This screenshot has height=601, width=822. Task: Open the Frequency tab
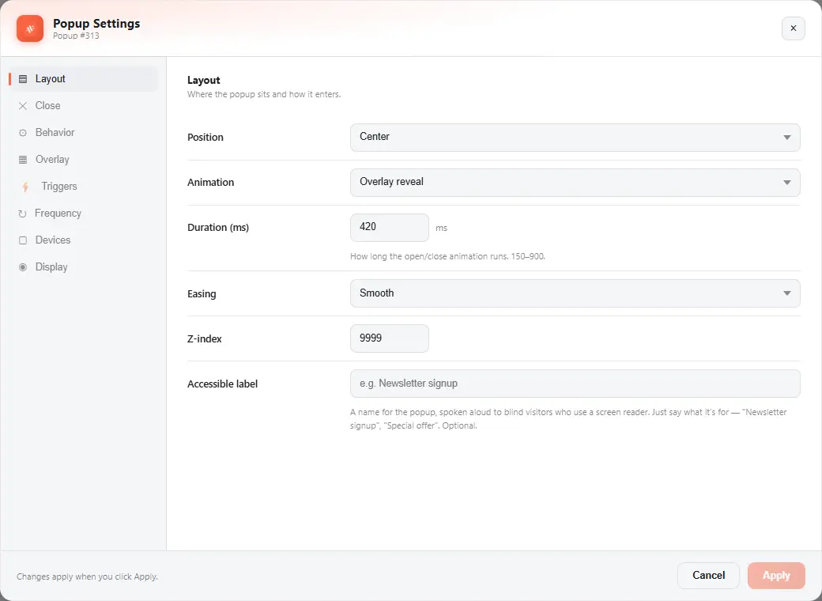[83, 214]
